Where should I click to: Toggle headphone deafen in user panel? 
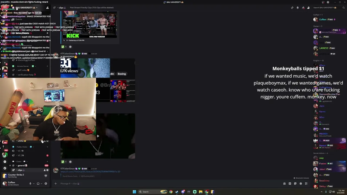pyautogui.click(x=38, y=184)
